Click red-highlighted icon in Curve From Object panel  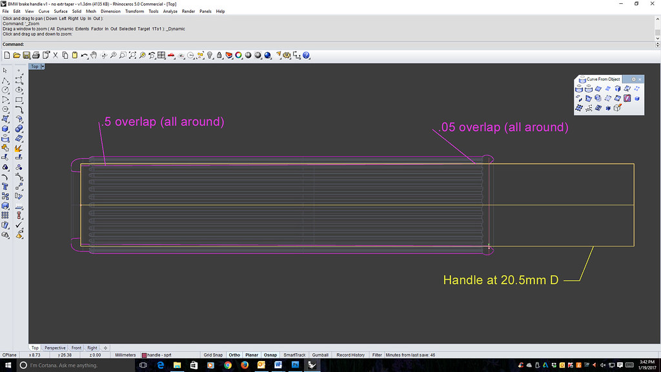tap(627, 98)
